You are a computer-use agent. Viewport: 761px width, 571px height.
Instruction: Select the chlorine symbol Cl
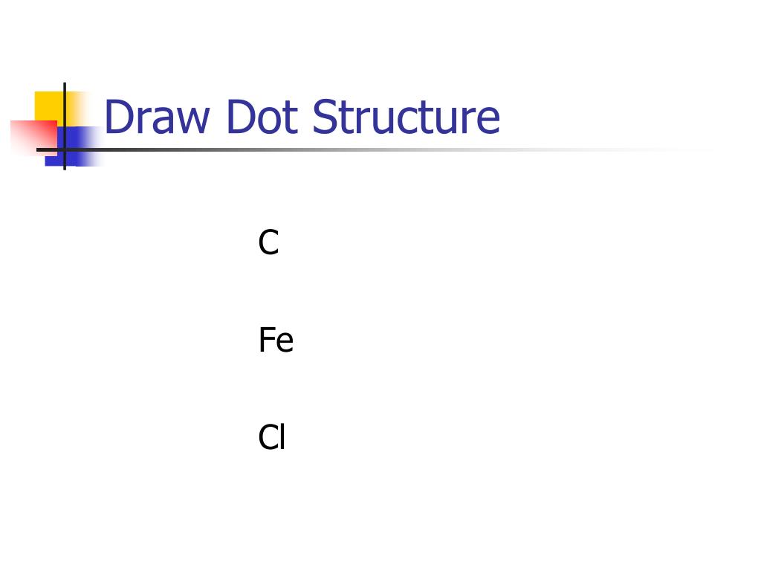(x=271, y=437)
